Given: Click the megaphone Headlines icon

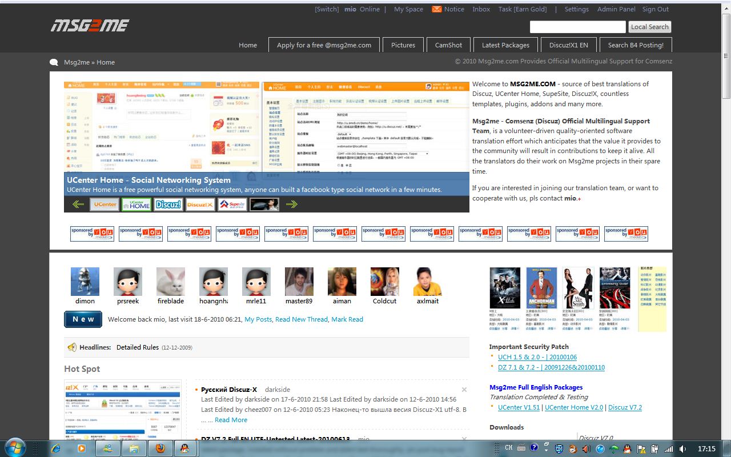Looking at the screenshot, I should pos(72,347).
